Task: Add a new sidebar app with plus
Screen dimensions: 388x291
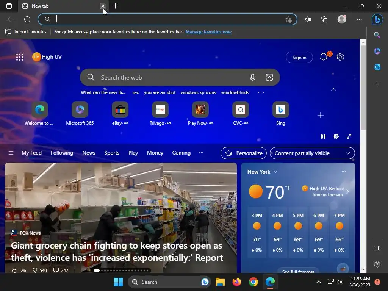Action: point(377,84)
